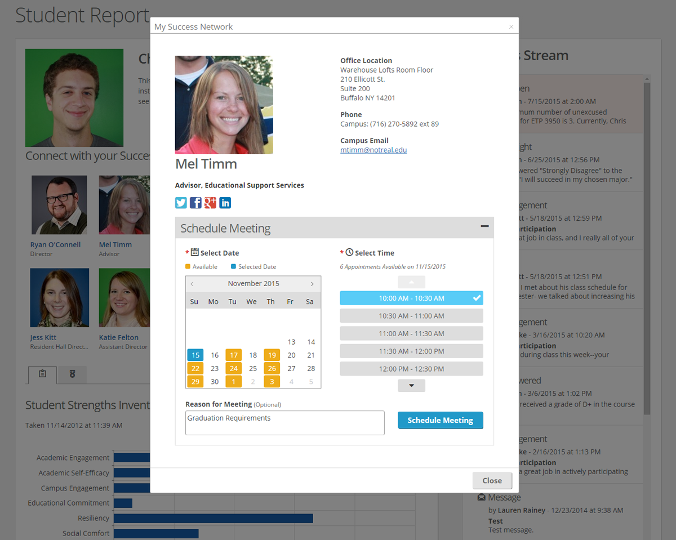
Task: Click the Reason for Meeting text field
Action: tap(284, 422)
